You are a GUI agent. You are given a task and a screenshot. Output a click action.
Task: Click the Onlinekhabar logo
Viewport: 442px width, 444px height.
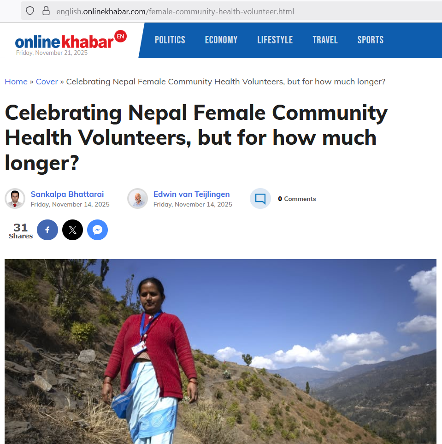65,41
